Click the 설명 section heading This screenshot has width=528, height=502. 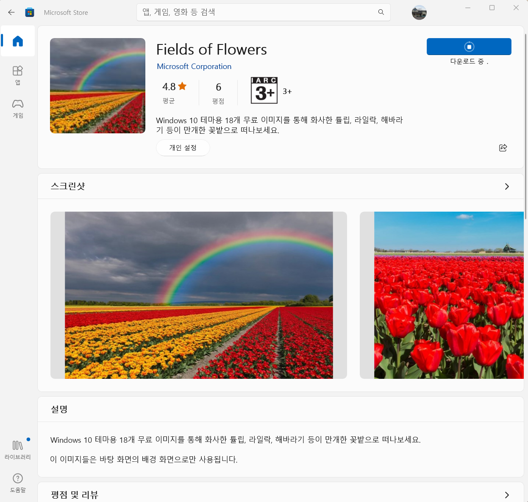(x=59, y=409)
